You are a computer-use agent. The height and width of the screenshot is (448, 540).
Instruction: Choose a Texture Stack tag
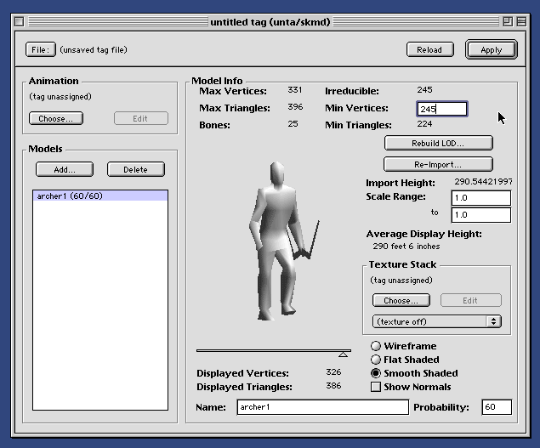(401, 301)
